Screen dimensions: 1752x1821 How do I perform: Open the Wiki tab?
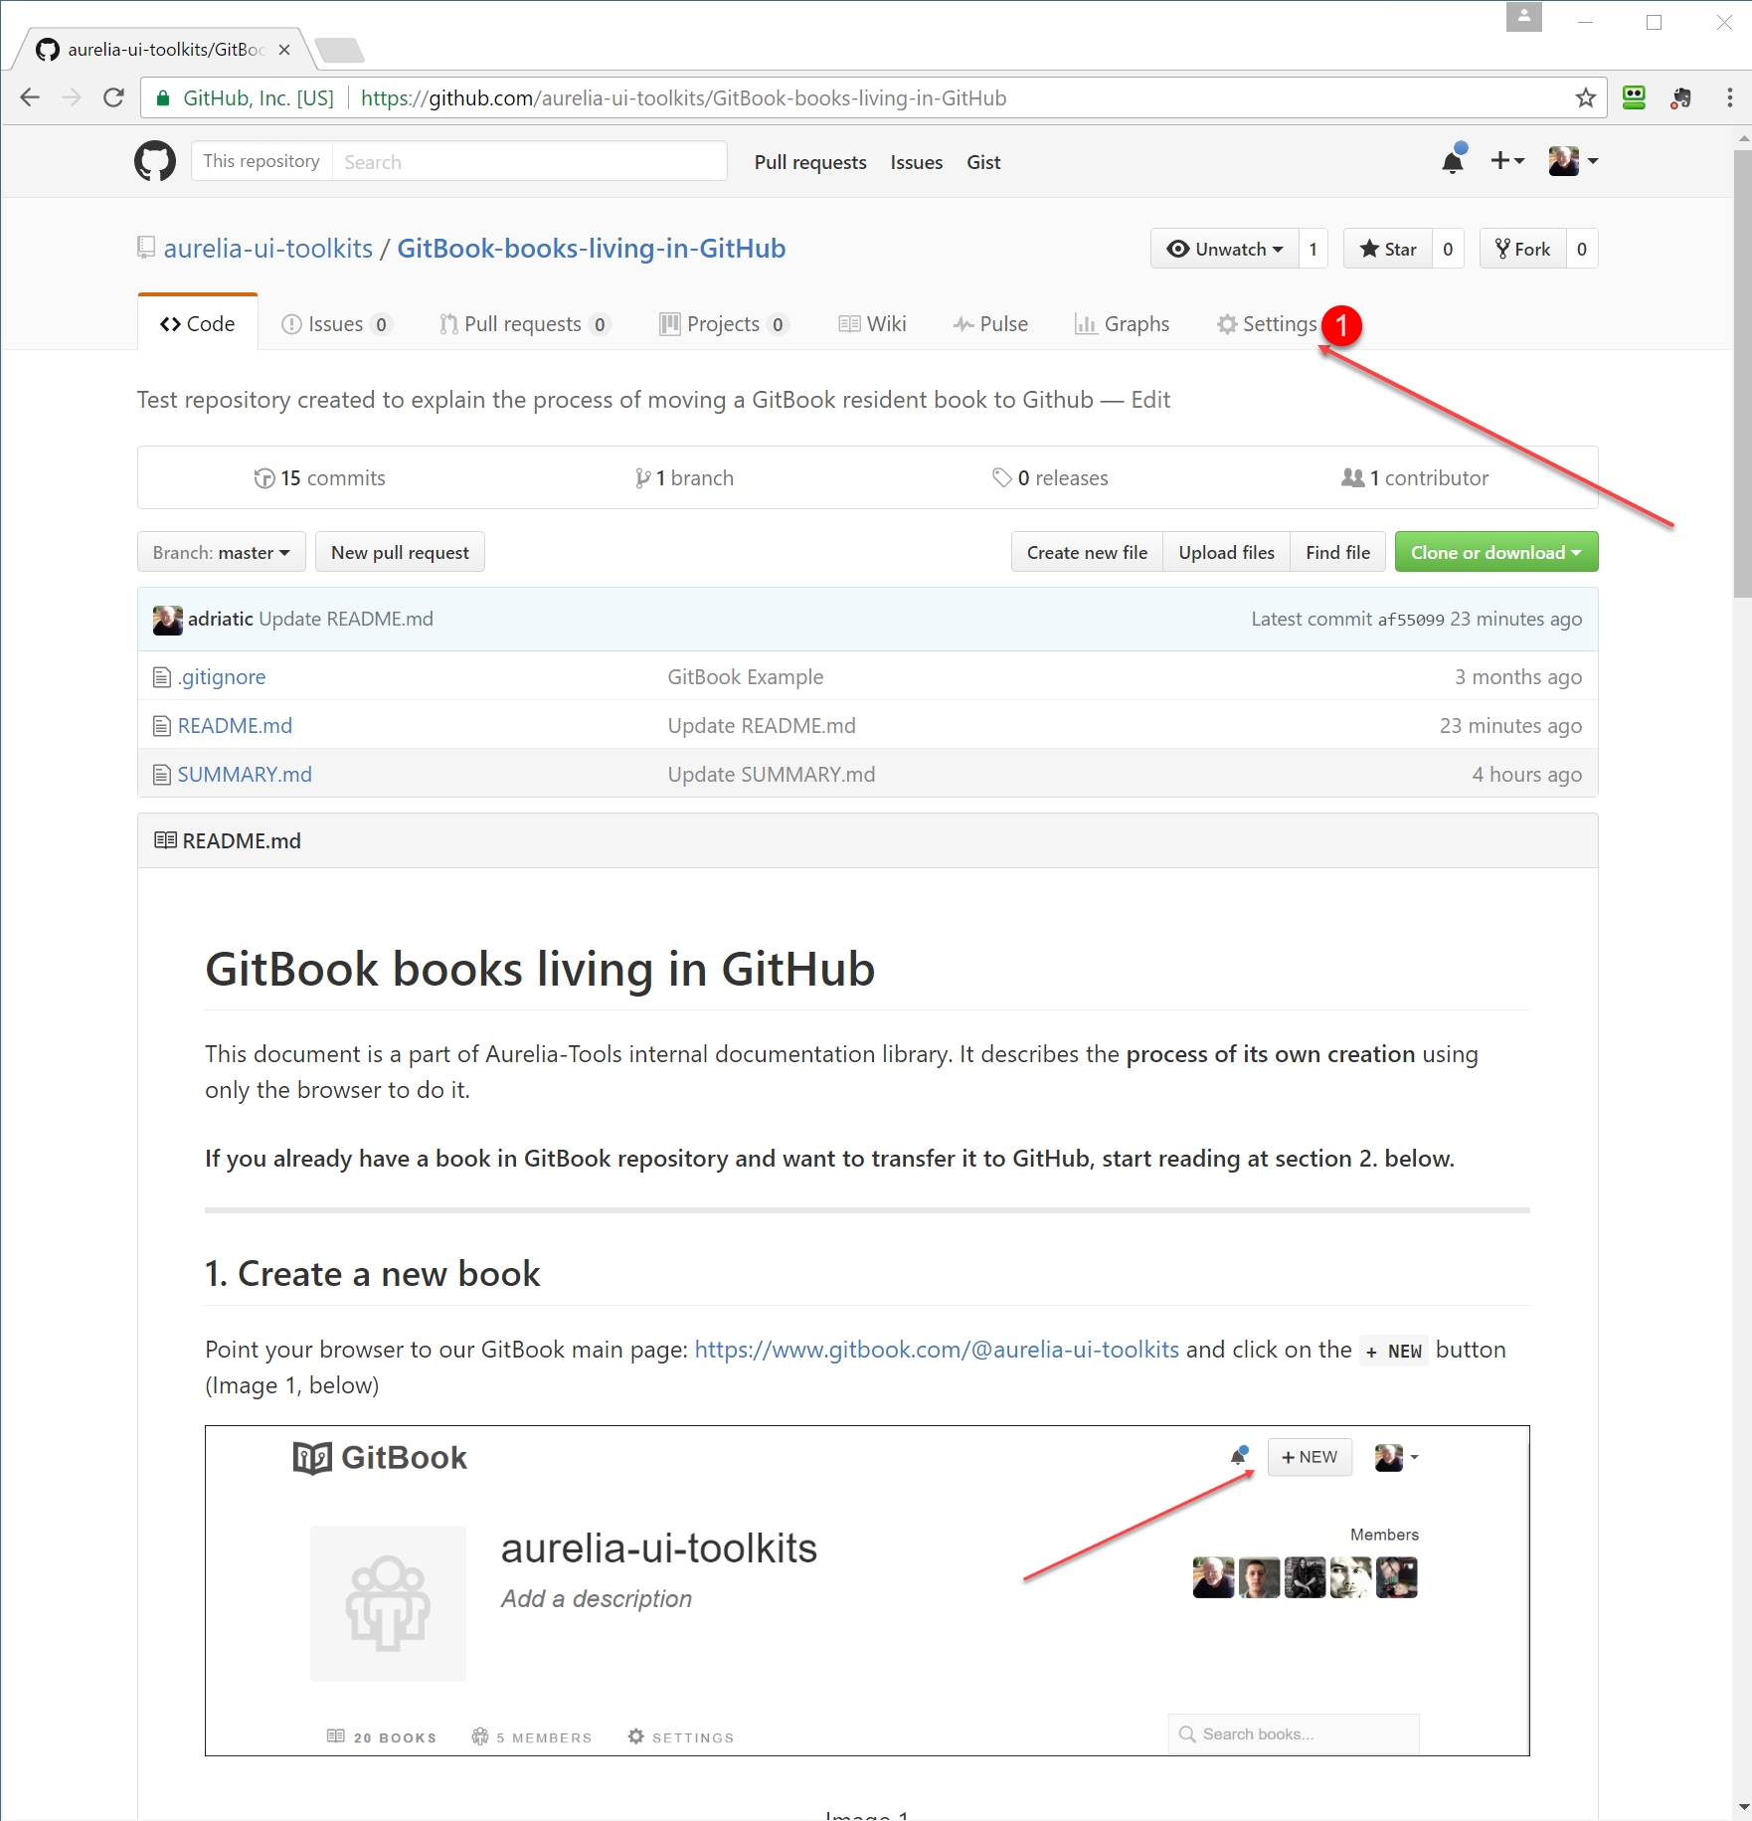(873, 324)
